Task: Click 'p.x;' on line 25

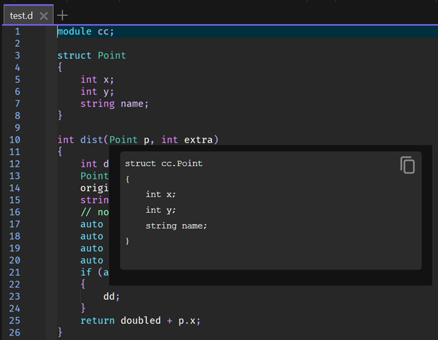Action: [190, 321]
